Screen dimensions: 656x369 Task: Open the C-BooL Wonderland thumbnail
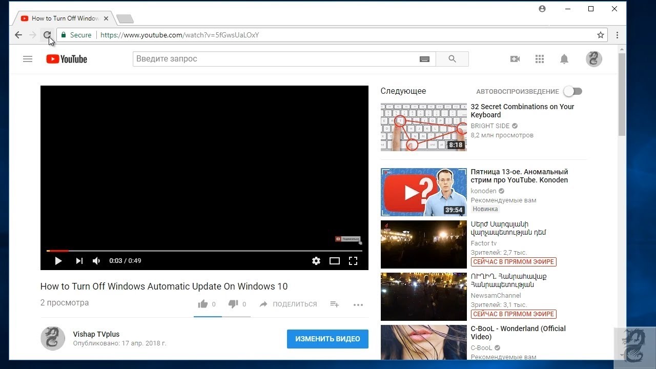424,342
